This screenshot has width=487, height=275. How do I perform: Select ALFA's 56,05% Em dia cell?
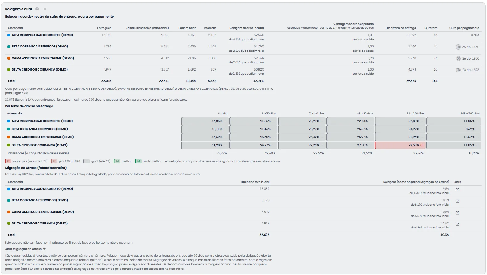[x=205, y=121]
